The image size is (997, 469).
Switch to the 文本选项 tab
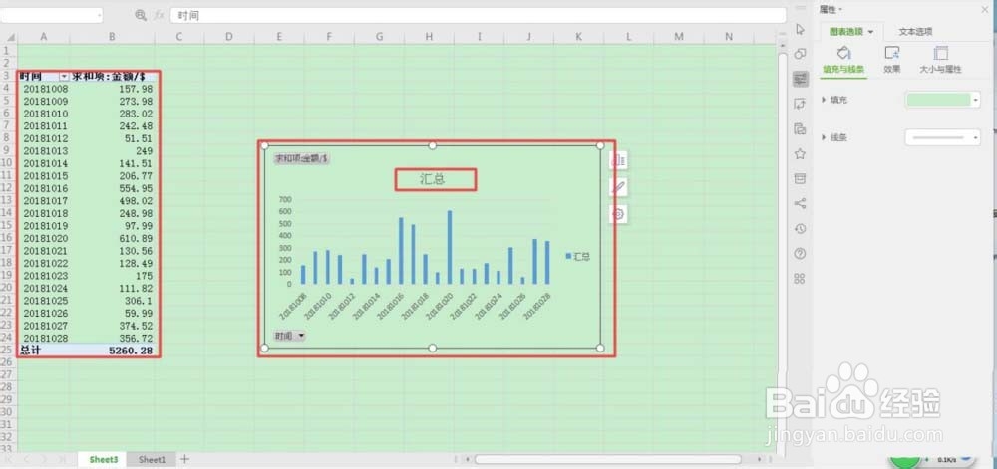(915, 32)
